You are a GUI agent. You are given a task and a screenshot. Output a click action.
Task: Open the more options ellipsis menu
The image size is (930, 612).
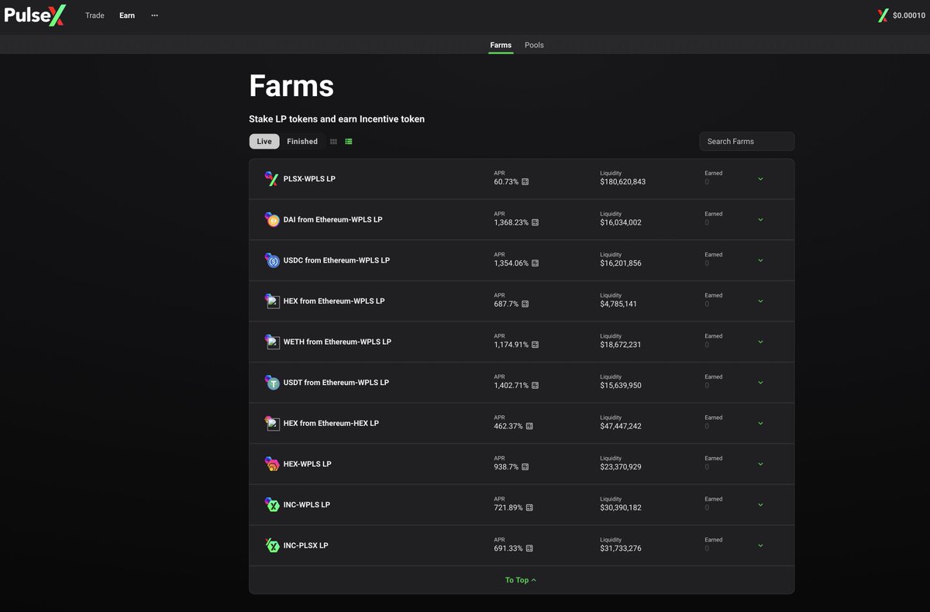tap(155, 15)
